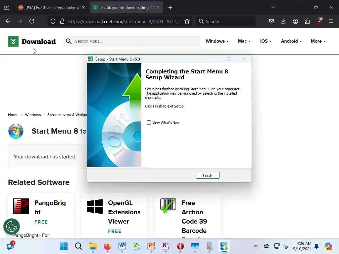The height and width of the screenshot is (254, 339).
Task: Expand the iOS menu dropdown
Action: pos(266,41)
